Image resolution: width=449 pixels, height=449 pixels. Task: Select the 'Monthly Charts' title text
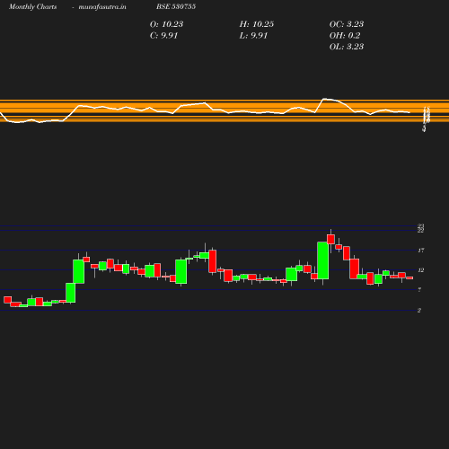(33, 6)
